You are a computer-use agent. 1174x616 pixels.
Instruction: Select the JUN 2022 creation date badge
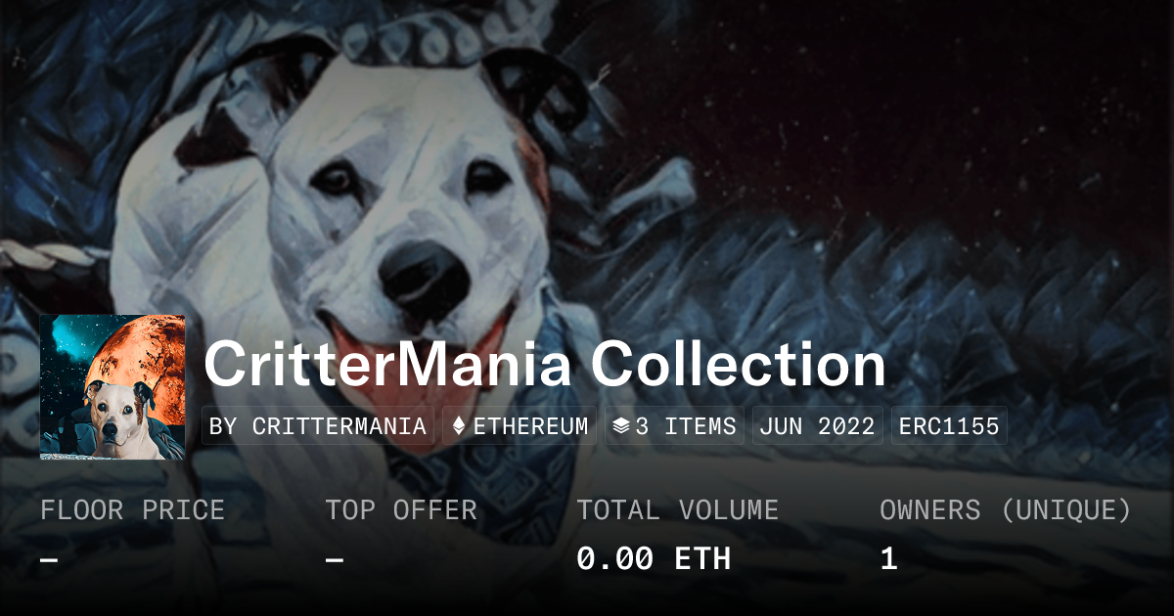817,426
